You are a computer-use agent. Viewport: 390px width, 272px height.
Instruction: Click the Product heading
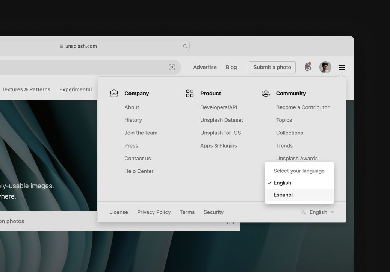click(211, 94)
